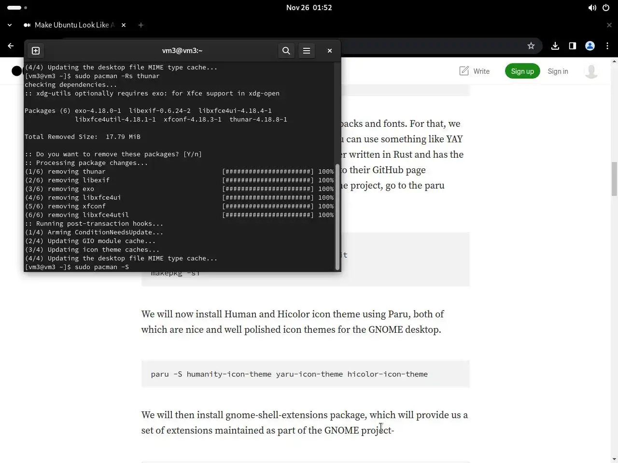Image resolution: width=618 pixels, height=463 pixels.
Task: Click the line 'sudo pacman -Rs thunar'
Action: tap(92, 76)
